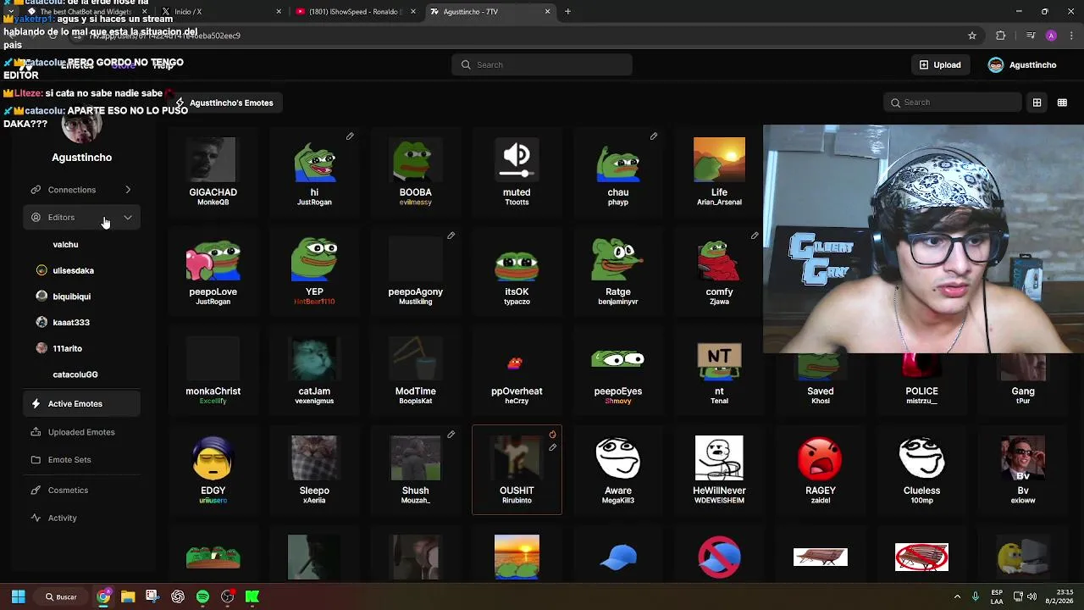This screenshot has width=1084, height=610.
Task: Open editor 111arito's profile
Action: pyautogui.click(x=67, y=349)
